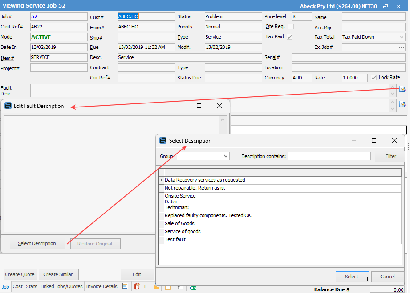Select the Data Recovery services row
Screen dimensions: 410x293
coord(205,180)
